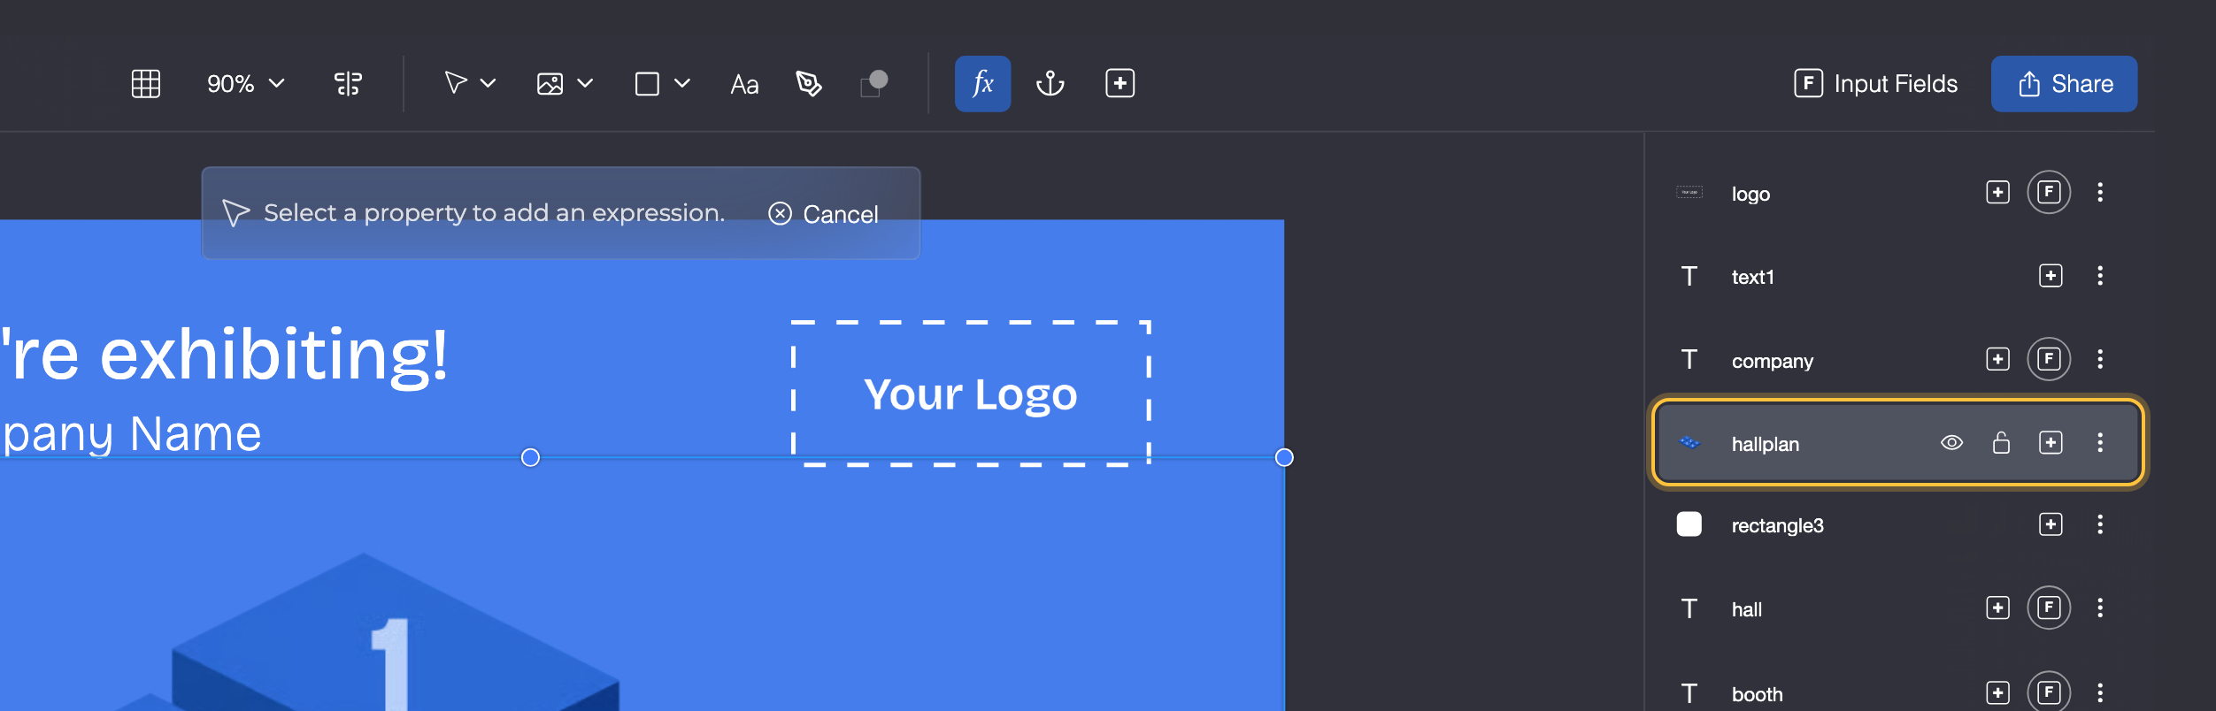Toggle the input field F on logo layer
The width and height of the screenshot is (2216, 711).
[2049, 192]
